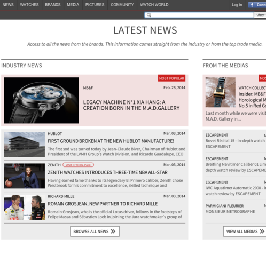The image size is (266, 255).
Task: Open the Hublot manufacture building thumbnail
Action: point(25,145)
